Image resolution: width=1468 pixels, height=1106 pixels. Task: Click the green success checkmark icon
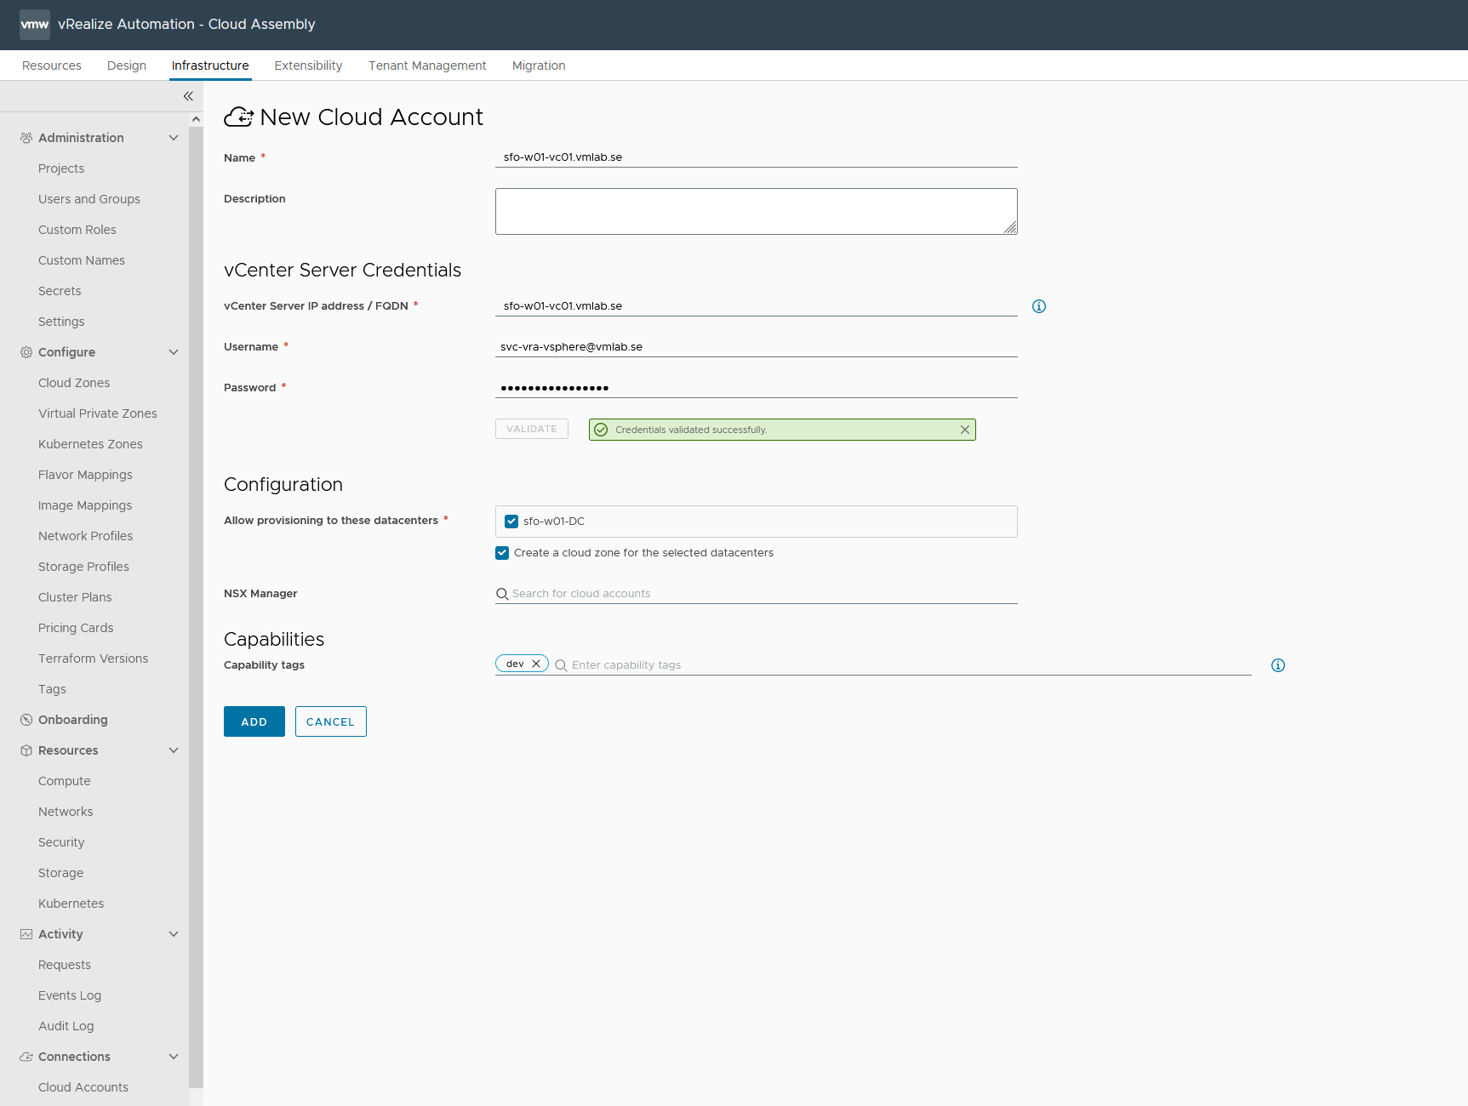tap(601, 430)
